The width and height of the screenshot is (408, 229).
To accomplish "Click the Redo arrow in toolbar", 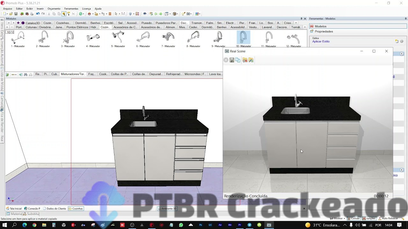I will click(x=43, y=14).
